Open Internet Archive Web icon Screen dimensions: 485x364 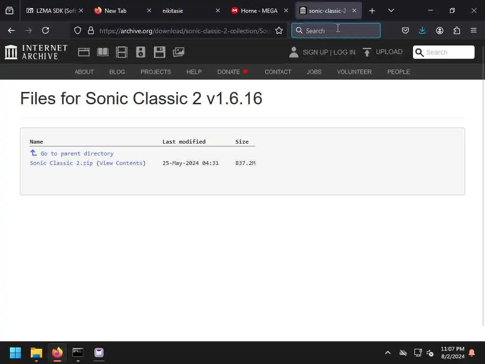click(x=83, y=52)
